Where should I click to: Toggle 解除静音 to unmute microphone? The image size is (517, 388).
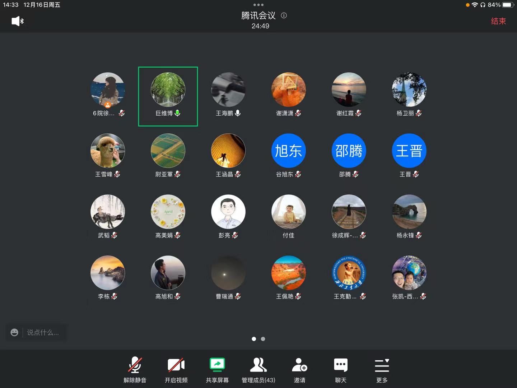[135, 365]
